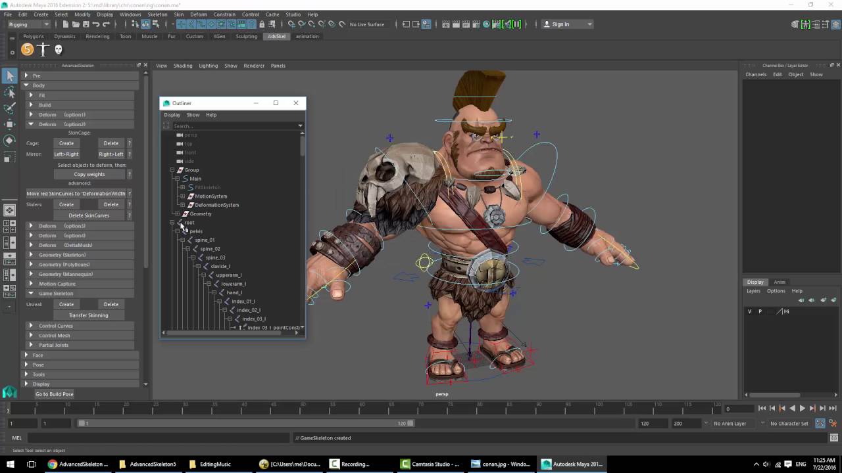Toggle Auto Keyframe in range slider bar

pos(821,424)
